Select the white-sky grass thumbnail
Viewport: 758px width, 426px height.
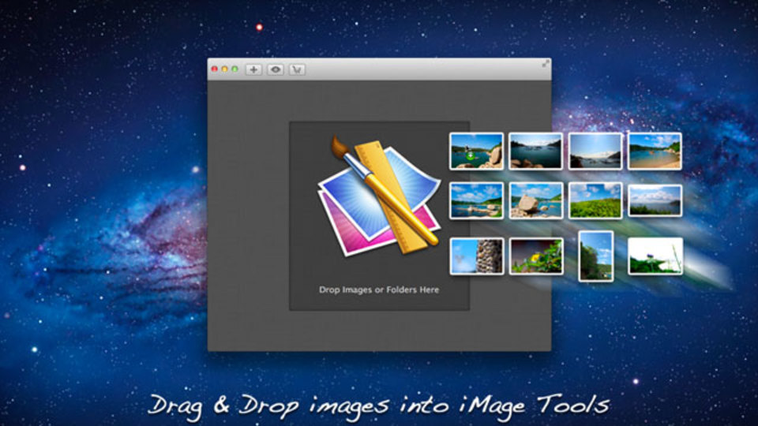click(655, 256)
